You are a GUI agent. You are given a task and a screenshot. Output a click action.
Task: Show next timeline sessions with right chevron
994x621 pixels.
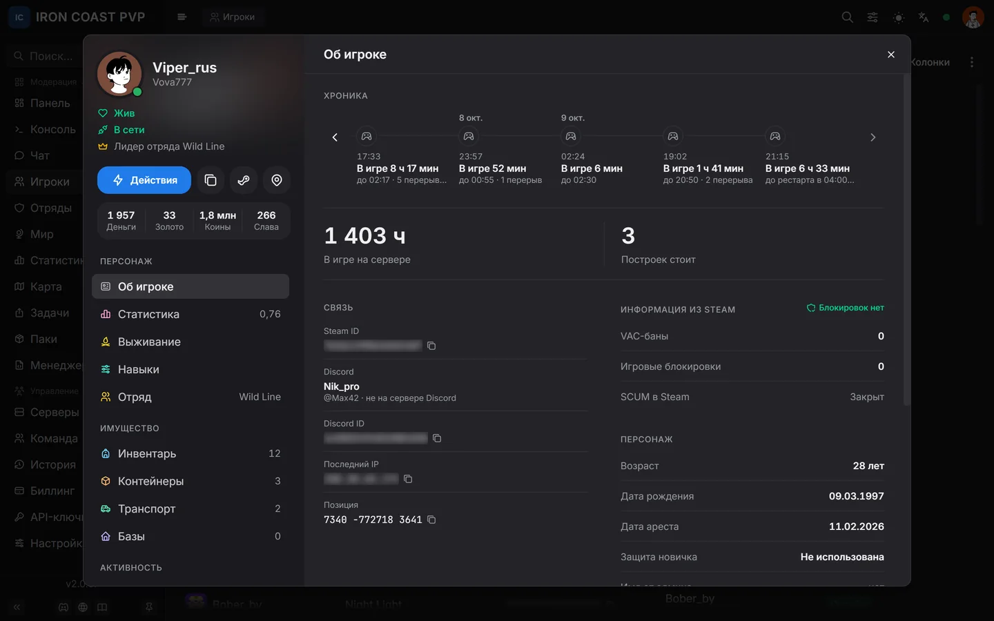click(x=873, y=137)
